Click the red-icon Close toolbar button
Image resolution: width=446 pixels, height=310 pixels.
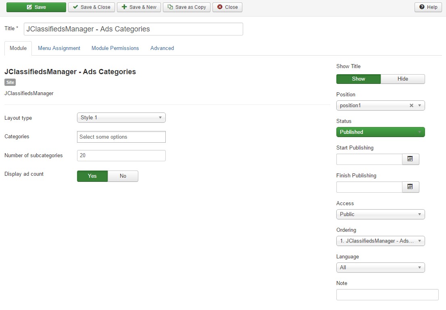(227, 7)
